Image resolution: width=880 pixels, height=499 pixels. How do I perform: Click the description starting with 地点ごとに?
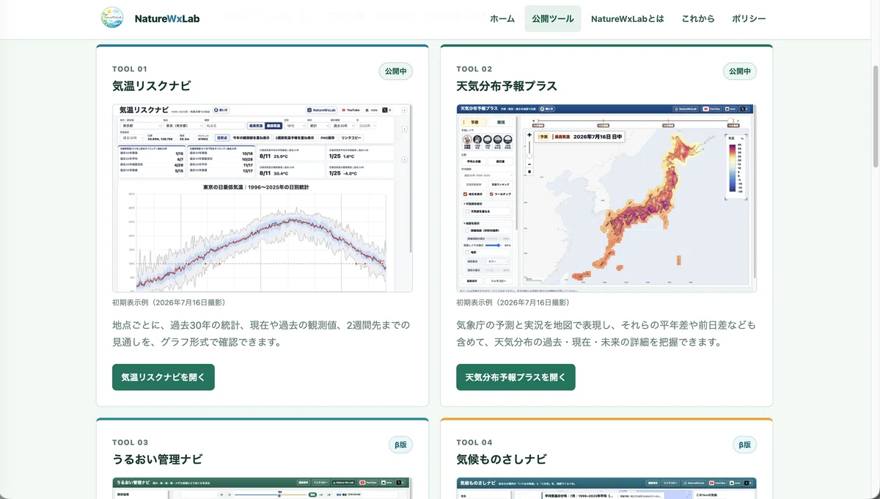[x=261, y=333]
